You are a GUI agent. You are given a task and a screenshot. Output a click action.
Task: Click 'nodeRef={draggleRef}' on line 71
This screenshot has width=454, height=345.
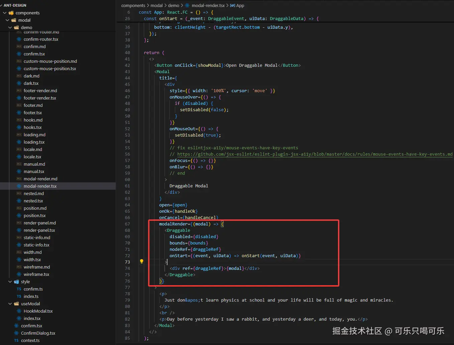195,249
